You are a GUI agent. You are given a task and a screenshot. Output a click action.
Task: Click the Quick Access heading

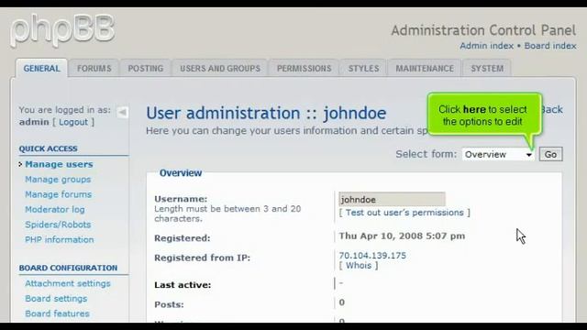48,148
